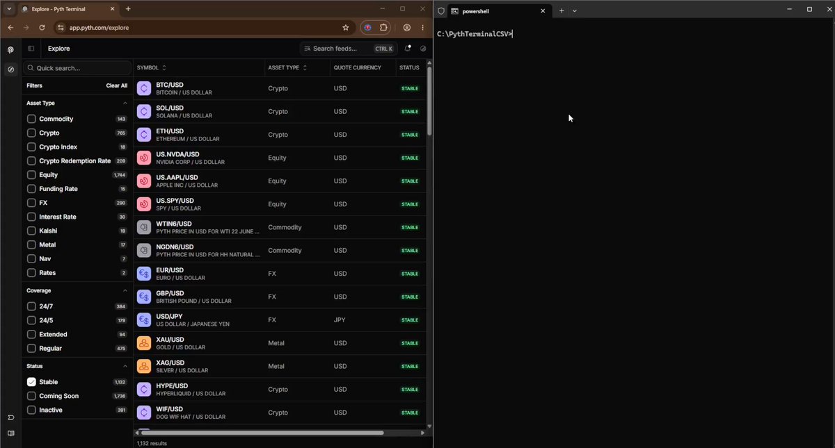This screenshot has height=448, width=835.
Task: Open Chrome tab search dropdown arrow
Action: click(9, 9)
